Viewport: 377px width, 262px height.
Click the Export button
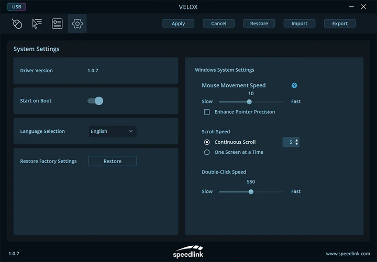click(x=340, y=24)
